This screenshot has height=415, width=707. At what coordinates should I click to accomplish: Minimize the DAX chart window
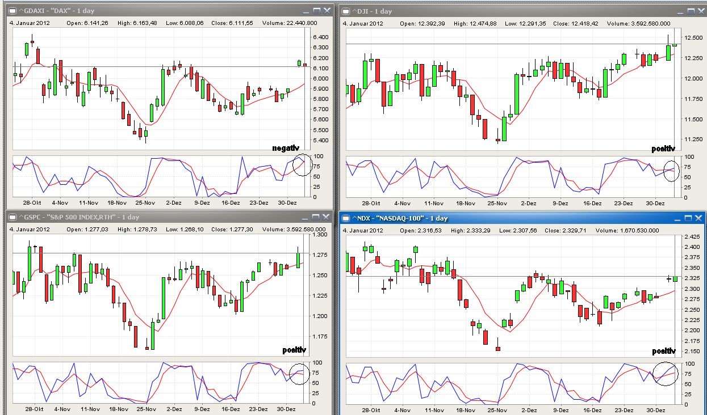[306, 10]
